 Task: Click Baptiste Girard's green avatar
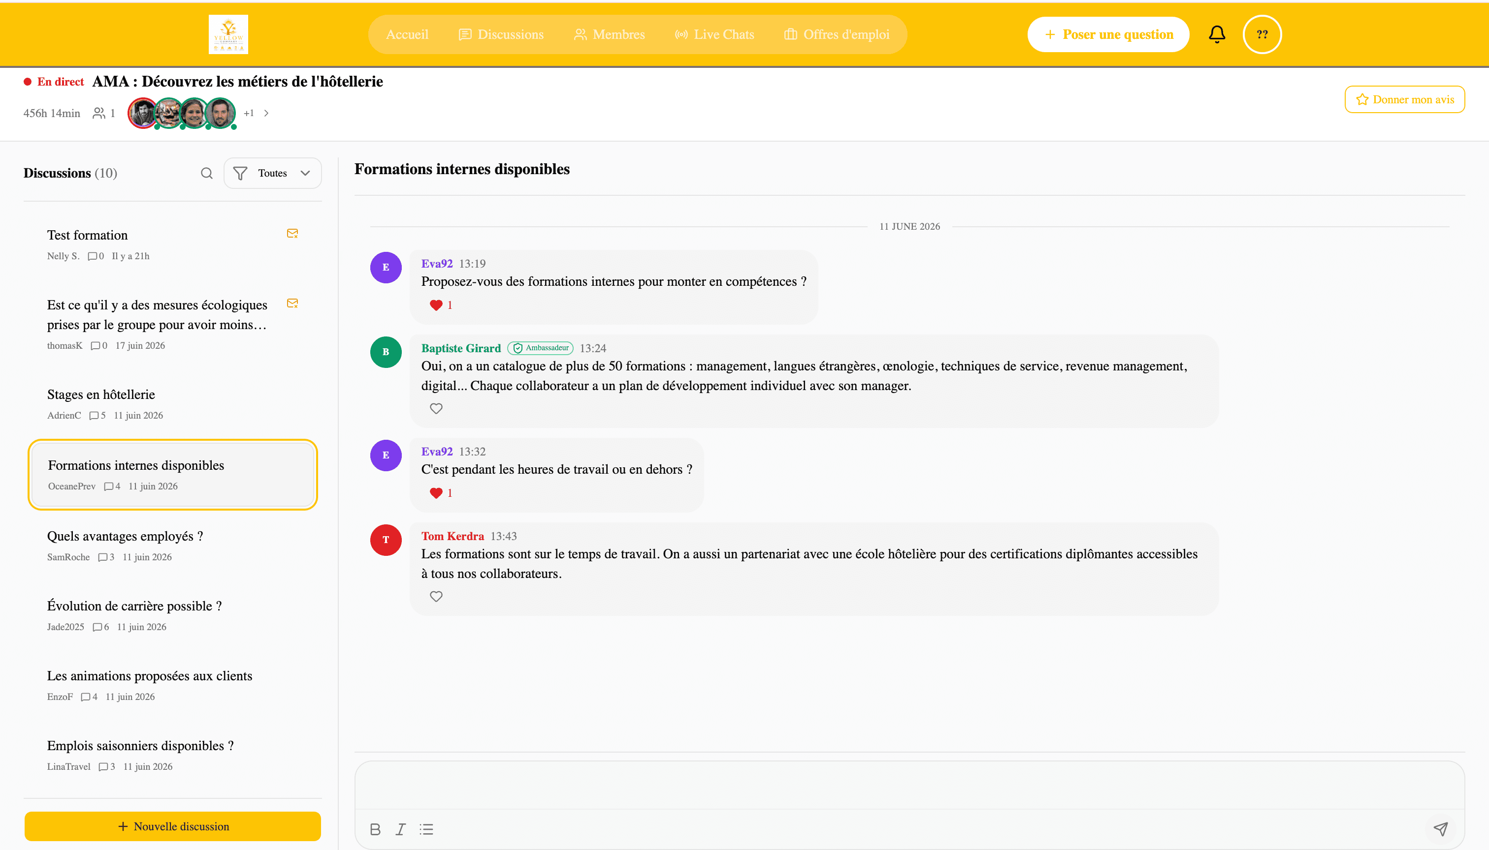386,352
